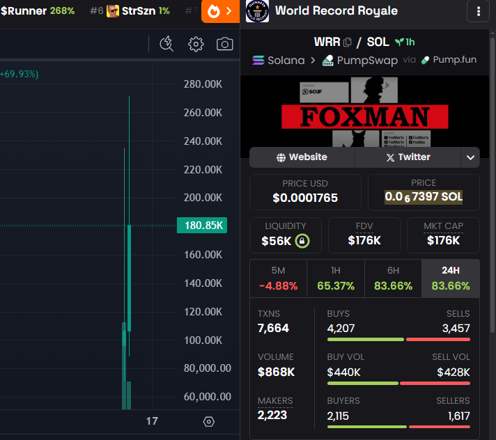Click the SOL price value box
The image size is (496, 440).
424,192
